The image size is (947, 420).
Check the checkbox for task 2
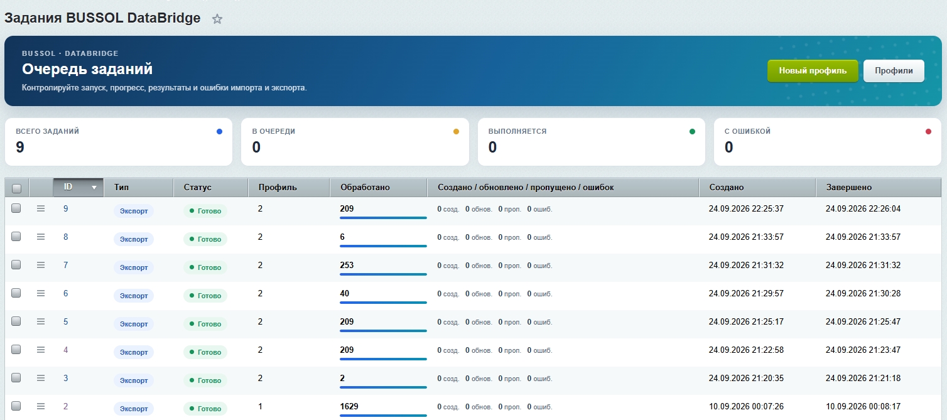click(16, 406)
